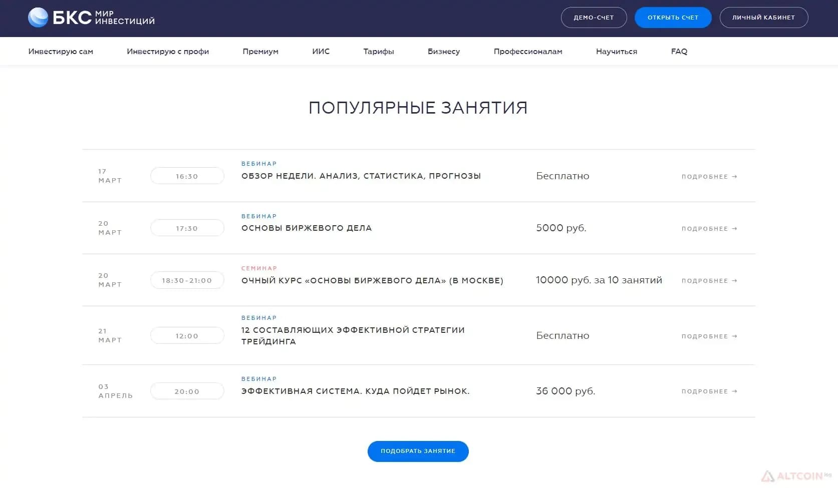Click the 17 МАРТ date

pos(110,176)
